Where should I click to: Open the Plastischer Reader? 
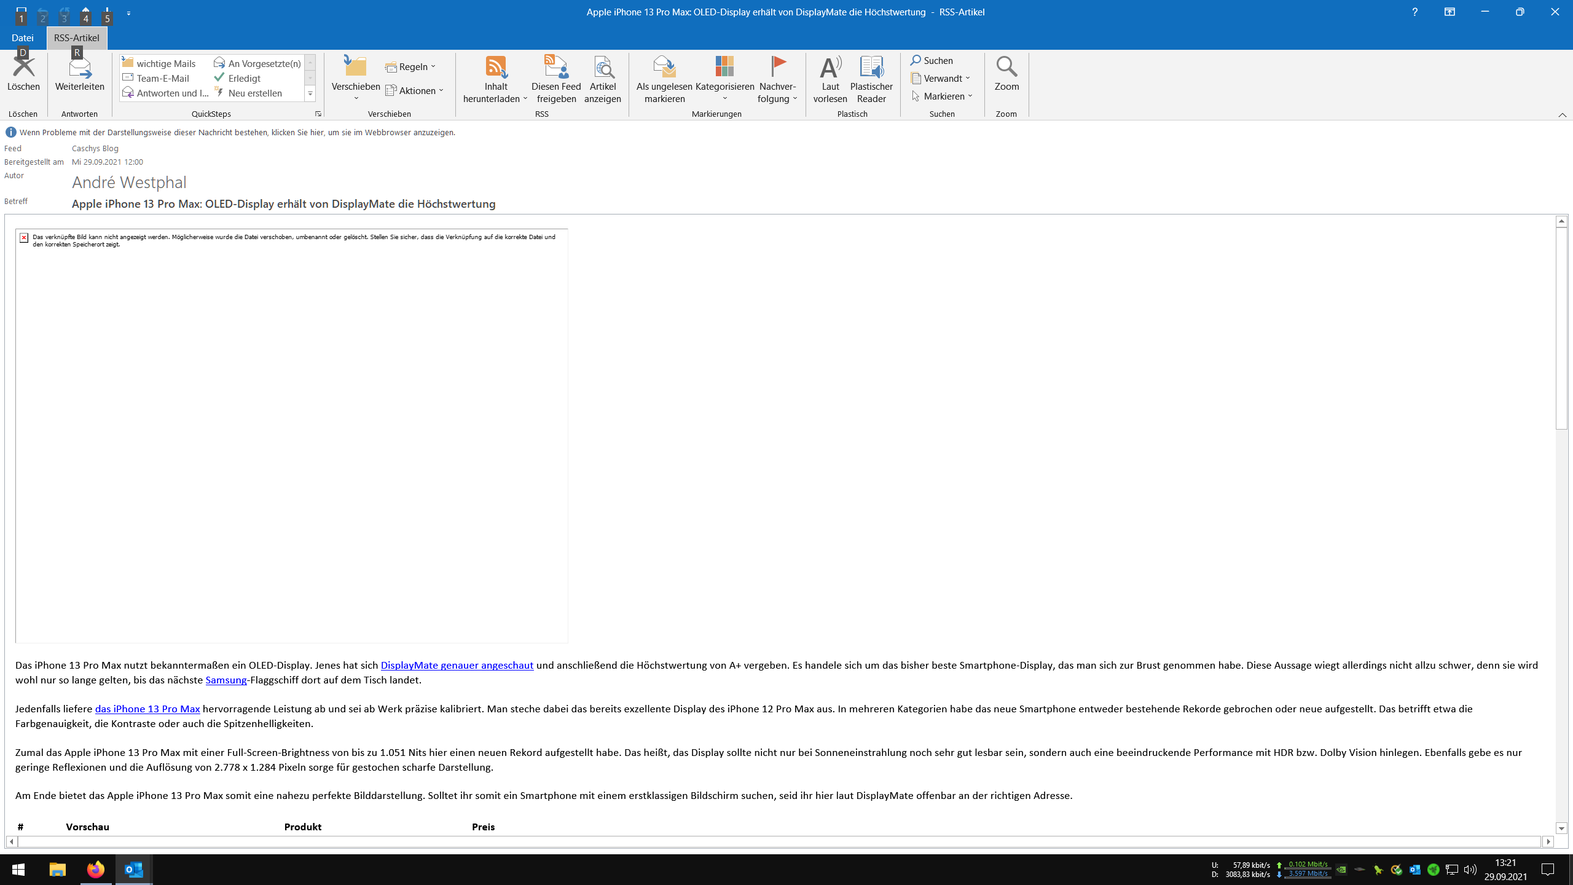point(871,80)
